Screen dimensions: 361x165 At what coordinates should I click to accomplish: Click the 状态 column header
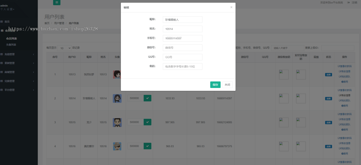329,57
